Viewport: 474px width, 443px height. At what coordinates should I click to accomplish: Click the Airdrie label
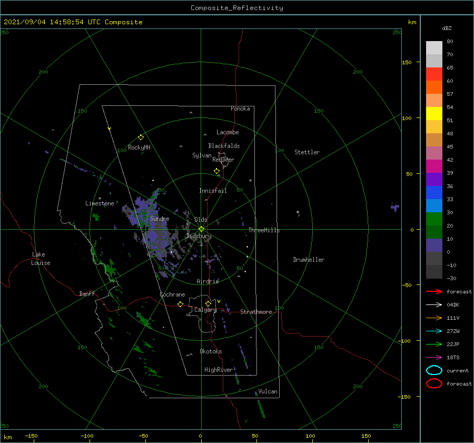[208, 281]
